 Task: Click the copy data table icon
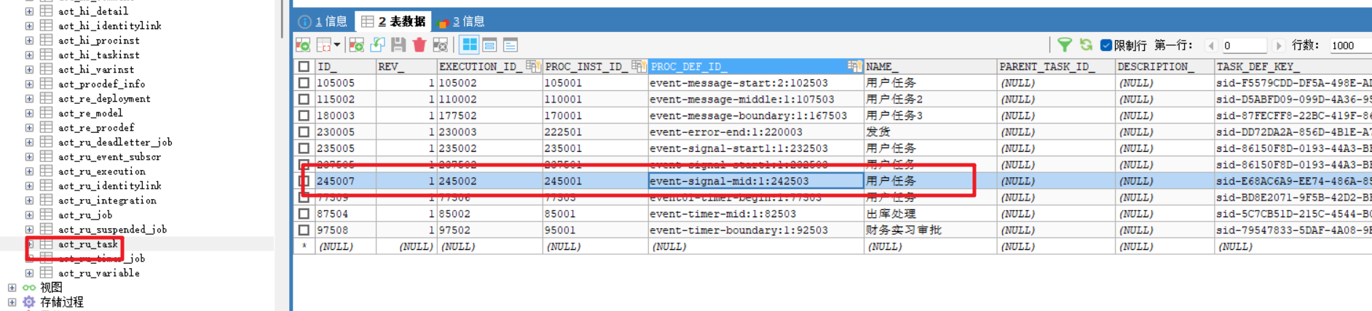click(324, 45)
